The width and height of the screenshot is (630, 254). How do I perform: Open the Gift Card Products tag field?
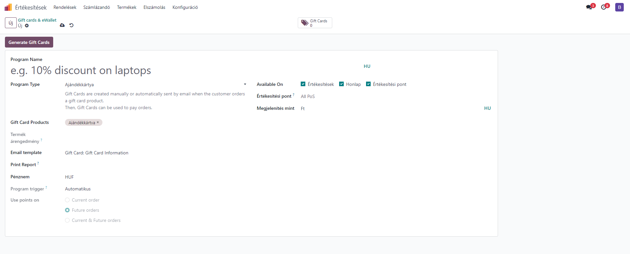pos(156,123)
